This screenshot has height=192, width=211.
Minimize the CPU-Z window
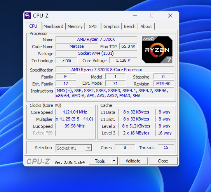135,16
